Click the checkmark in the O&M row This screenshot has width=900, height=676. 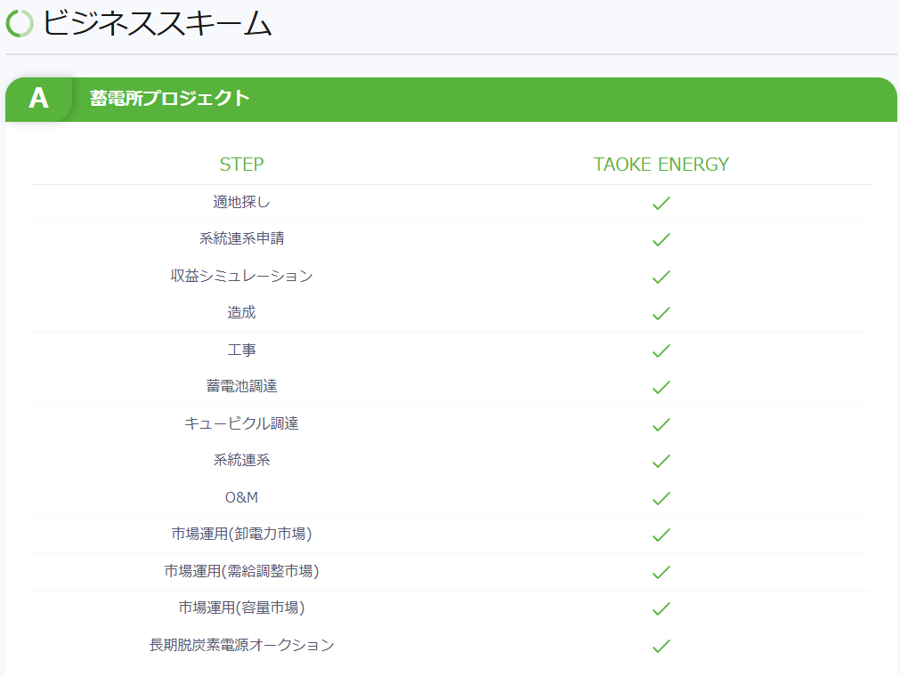tap(661, 499)
